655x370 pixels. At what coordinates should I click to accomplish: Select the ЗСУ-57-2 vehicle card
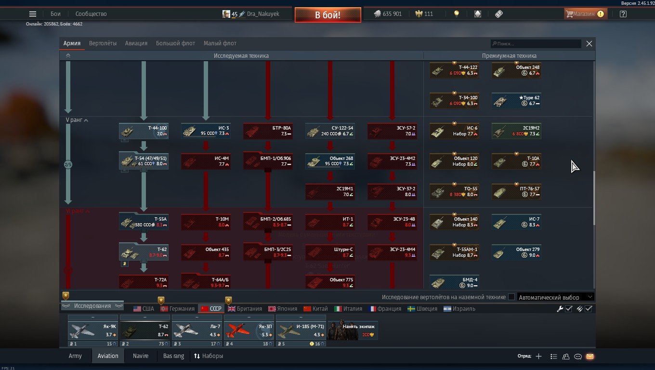pyautogui.click(x=392, y=131)
